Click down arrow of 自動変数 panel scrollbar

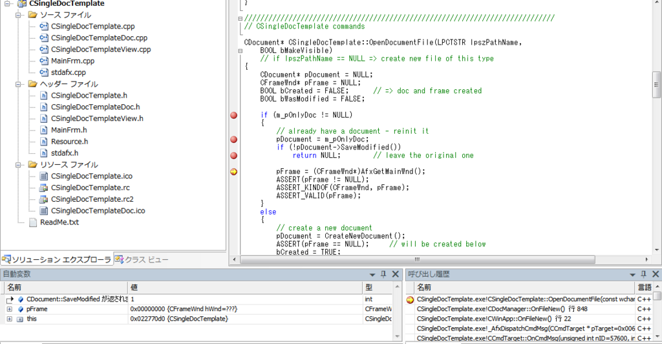click(x=398, y=336)
